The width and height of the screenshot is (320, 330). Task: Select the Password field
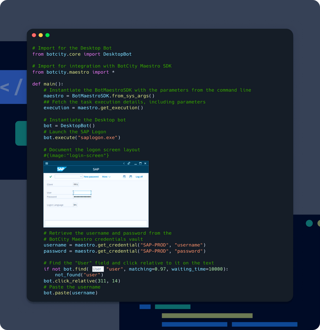[82, 197]
